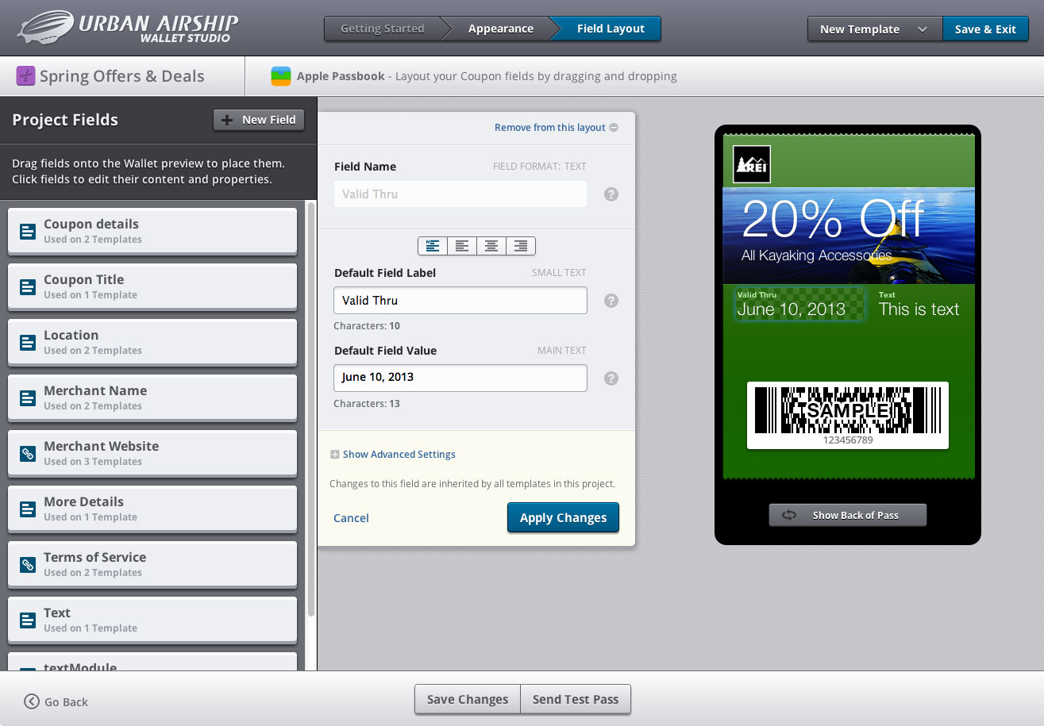Viewport: 1044px width, 726px height.
Task: Click the Spring Offers & Deals project title
Action: pyautogui.click(x=122, y=76)
